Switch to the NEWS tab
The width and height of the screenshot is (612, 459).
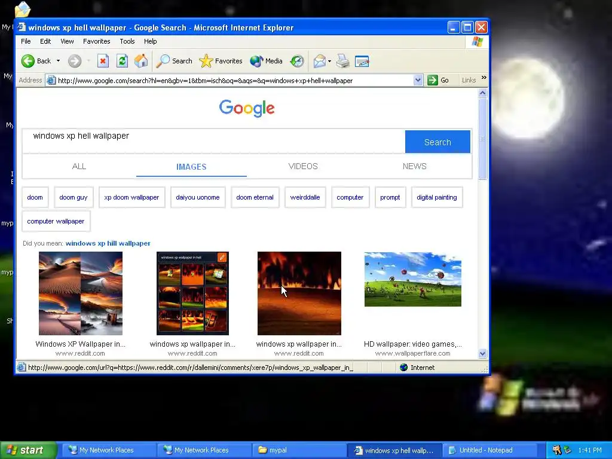click(415, 166)
